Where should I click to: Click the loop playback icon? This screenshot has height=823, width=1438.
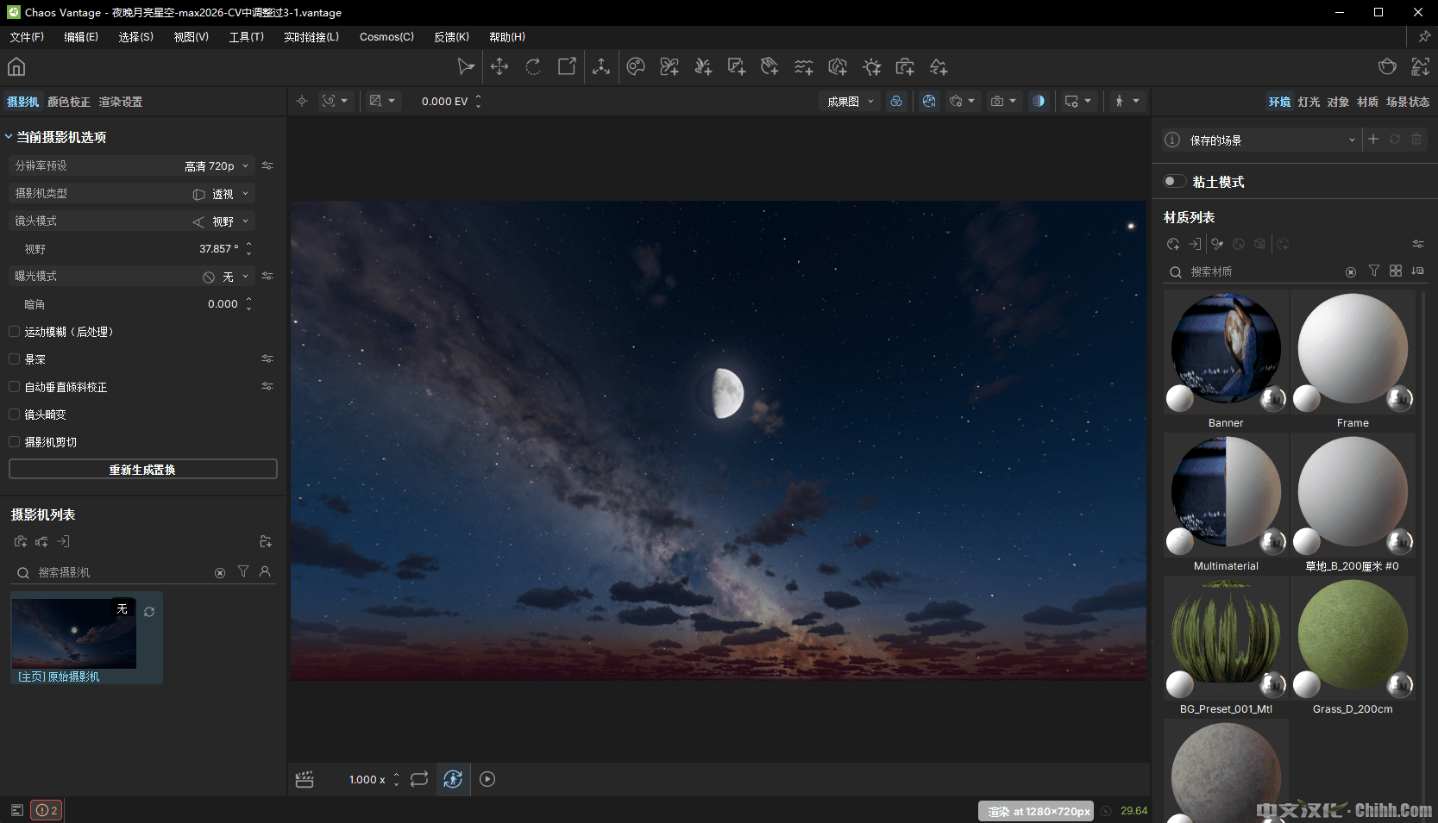419,779
